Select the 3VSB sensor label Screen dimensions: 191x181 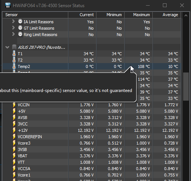pos(22,149)
